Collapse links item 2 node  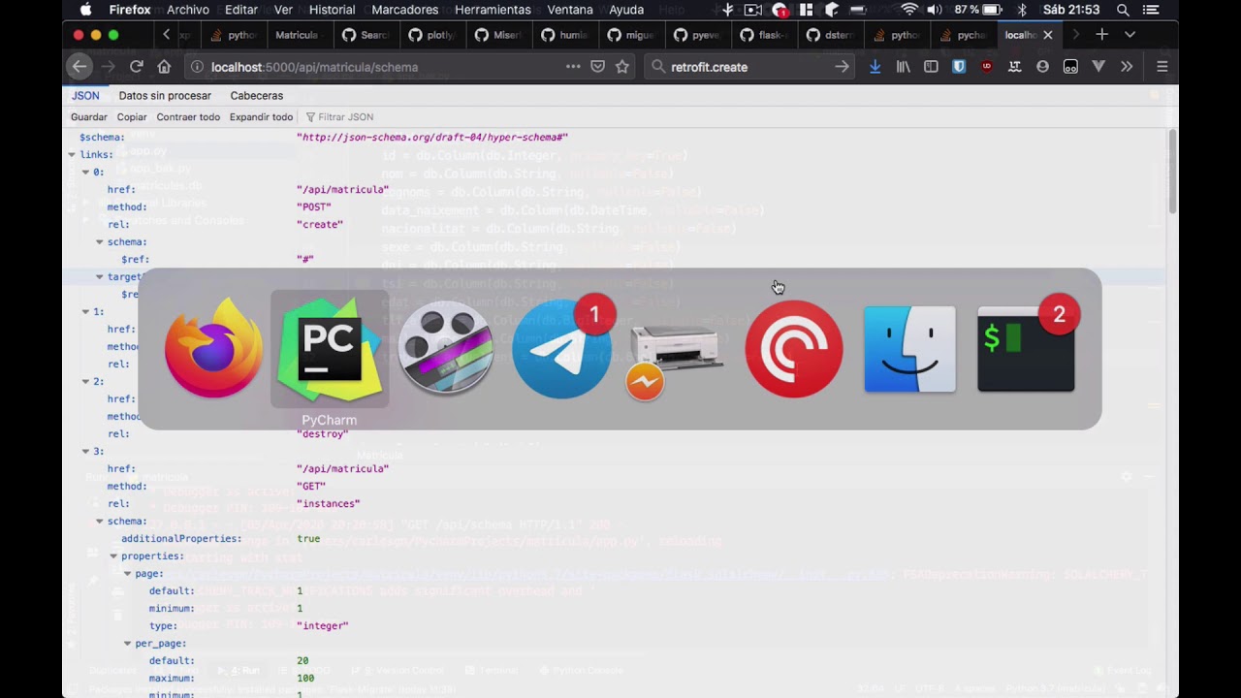click(x=85, y=382)
